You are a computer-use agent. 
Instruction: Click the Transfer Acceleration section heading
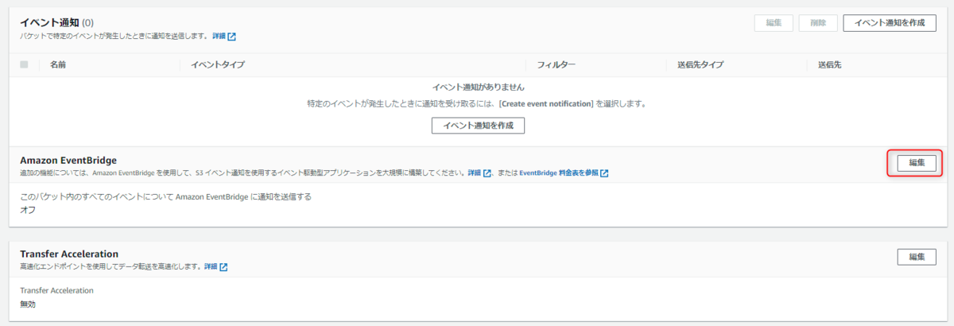[69, 254]
